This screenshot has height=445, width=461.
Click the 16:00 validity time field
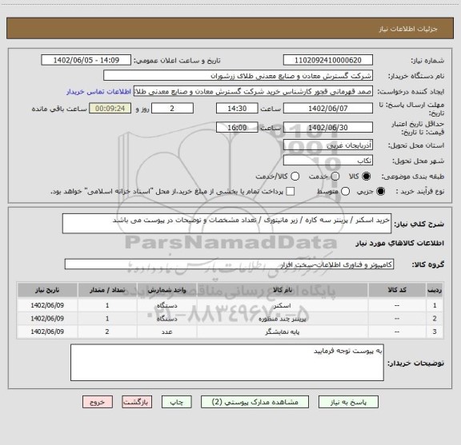pos(237,127)
